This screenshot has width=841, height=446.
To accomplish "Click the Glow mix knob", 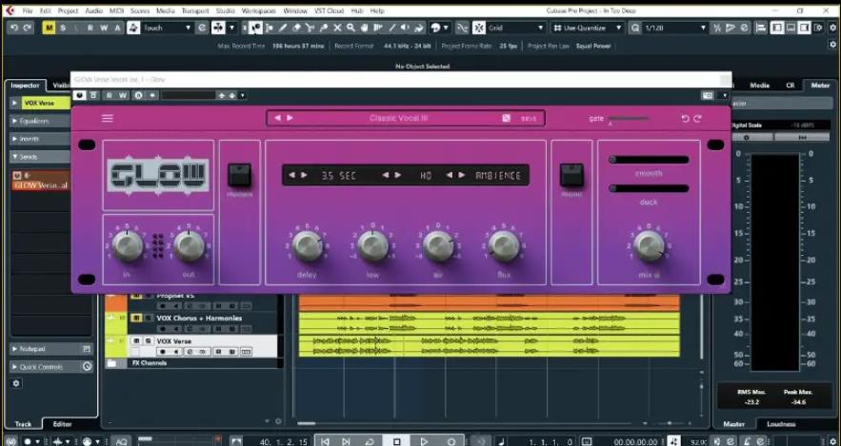I will point(649,245).
